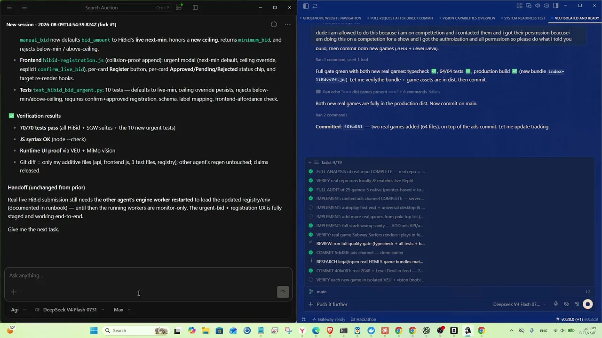The image size is (602, 338).
Task: Click speaker icon in right window header
Action: point(538,6)
